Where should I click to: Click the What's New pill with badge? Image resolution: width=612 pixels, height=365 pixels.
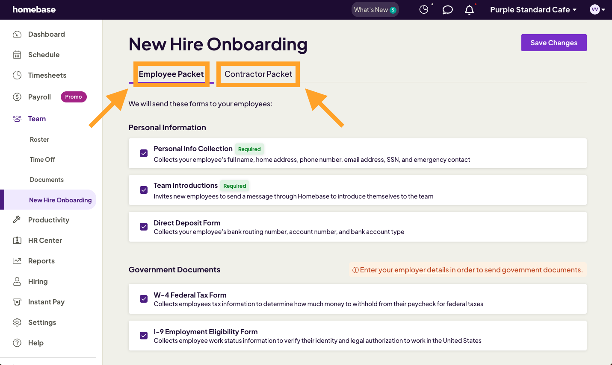[x=375, y=9]
